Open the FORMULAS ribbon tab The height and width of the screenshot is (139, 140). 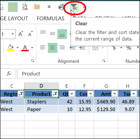coord(50,18)
